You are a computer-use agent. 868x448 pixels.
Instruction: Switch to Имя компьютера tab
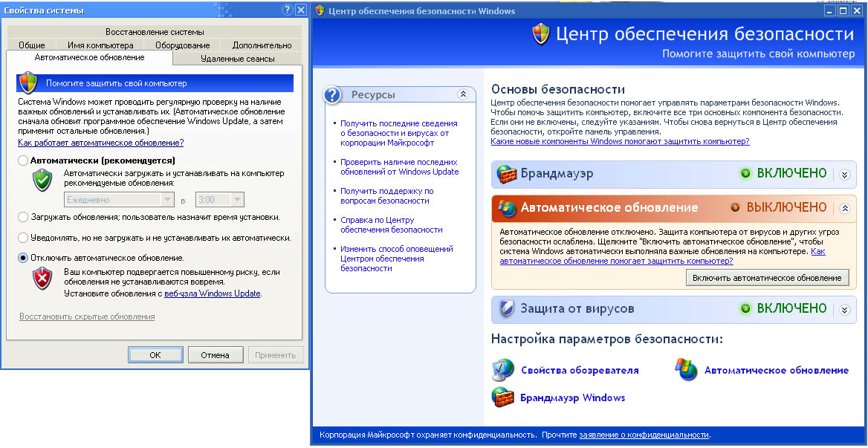click(100, 45)
